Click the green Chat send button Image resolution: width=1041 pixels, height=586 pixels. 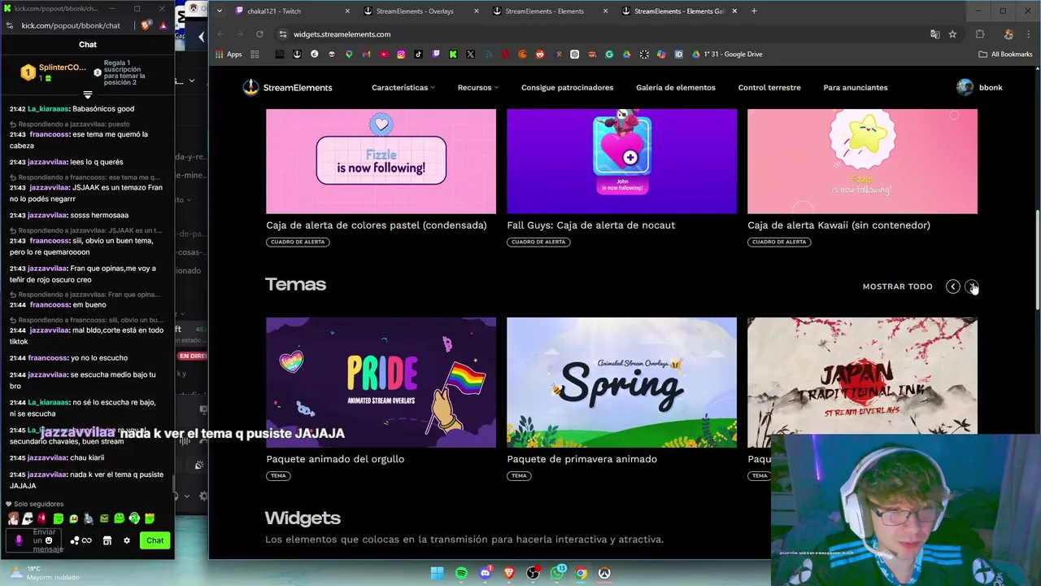(x=155, y=540)
